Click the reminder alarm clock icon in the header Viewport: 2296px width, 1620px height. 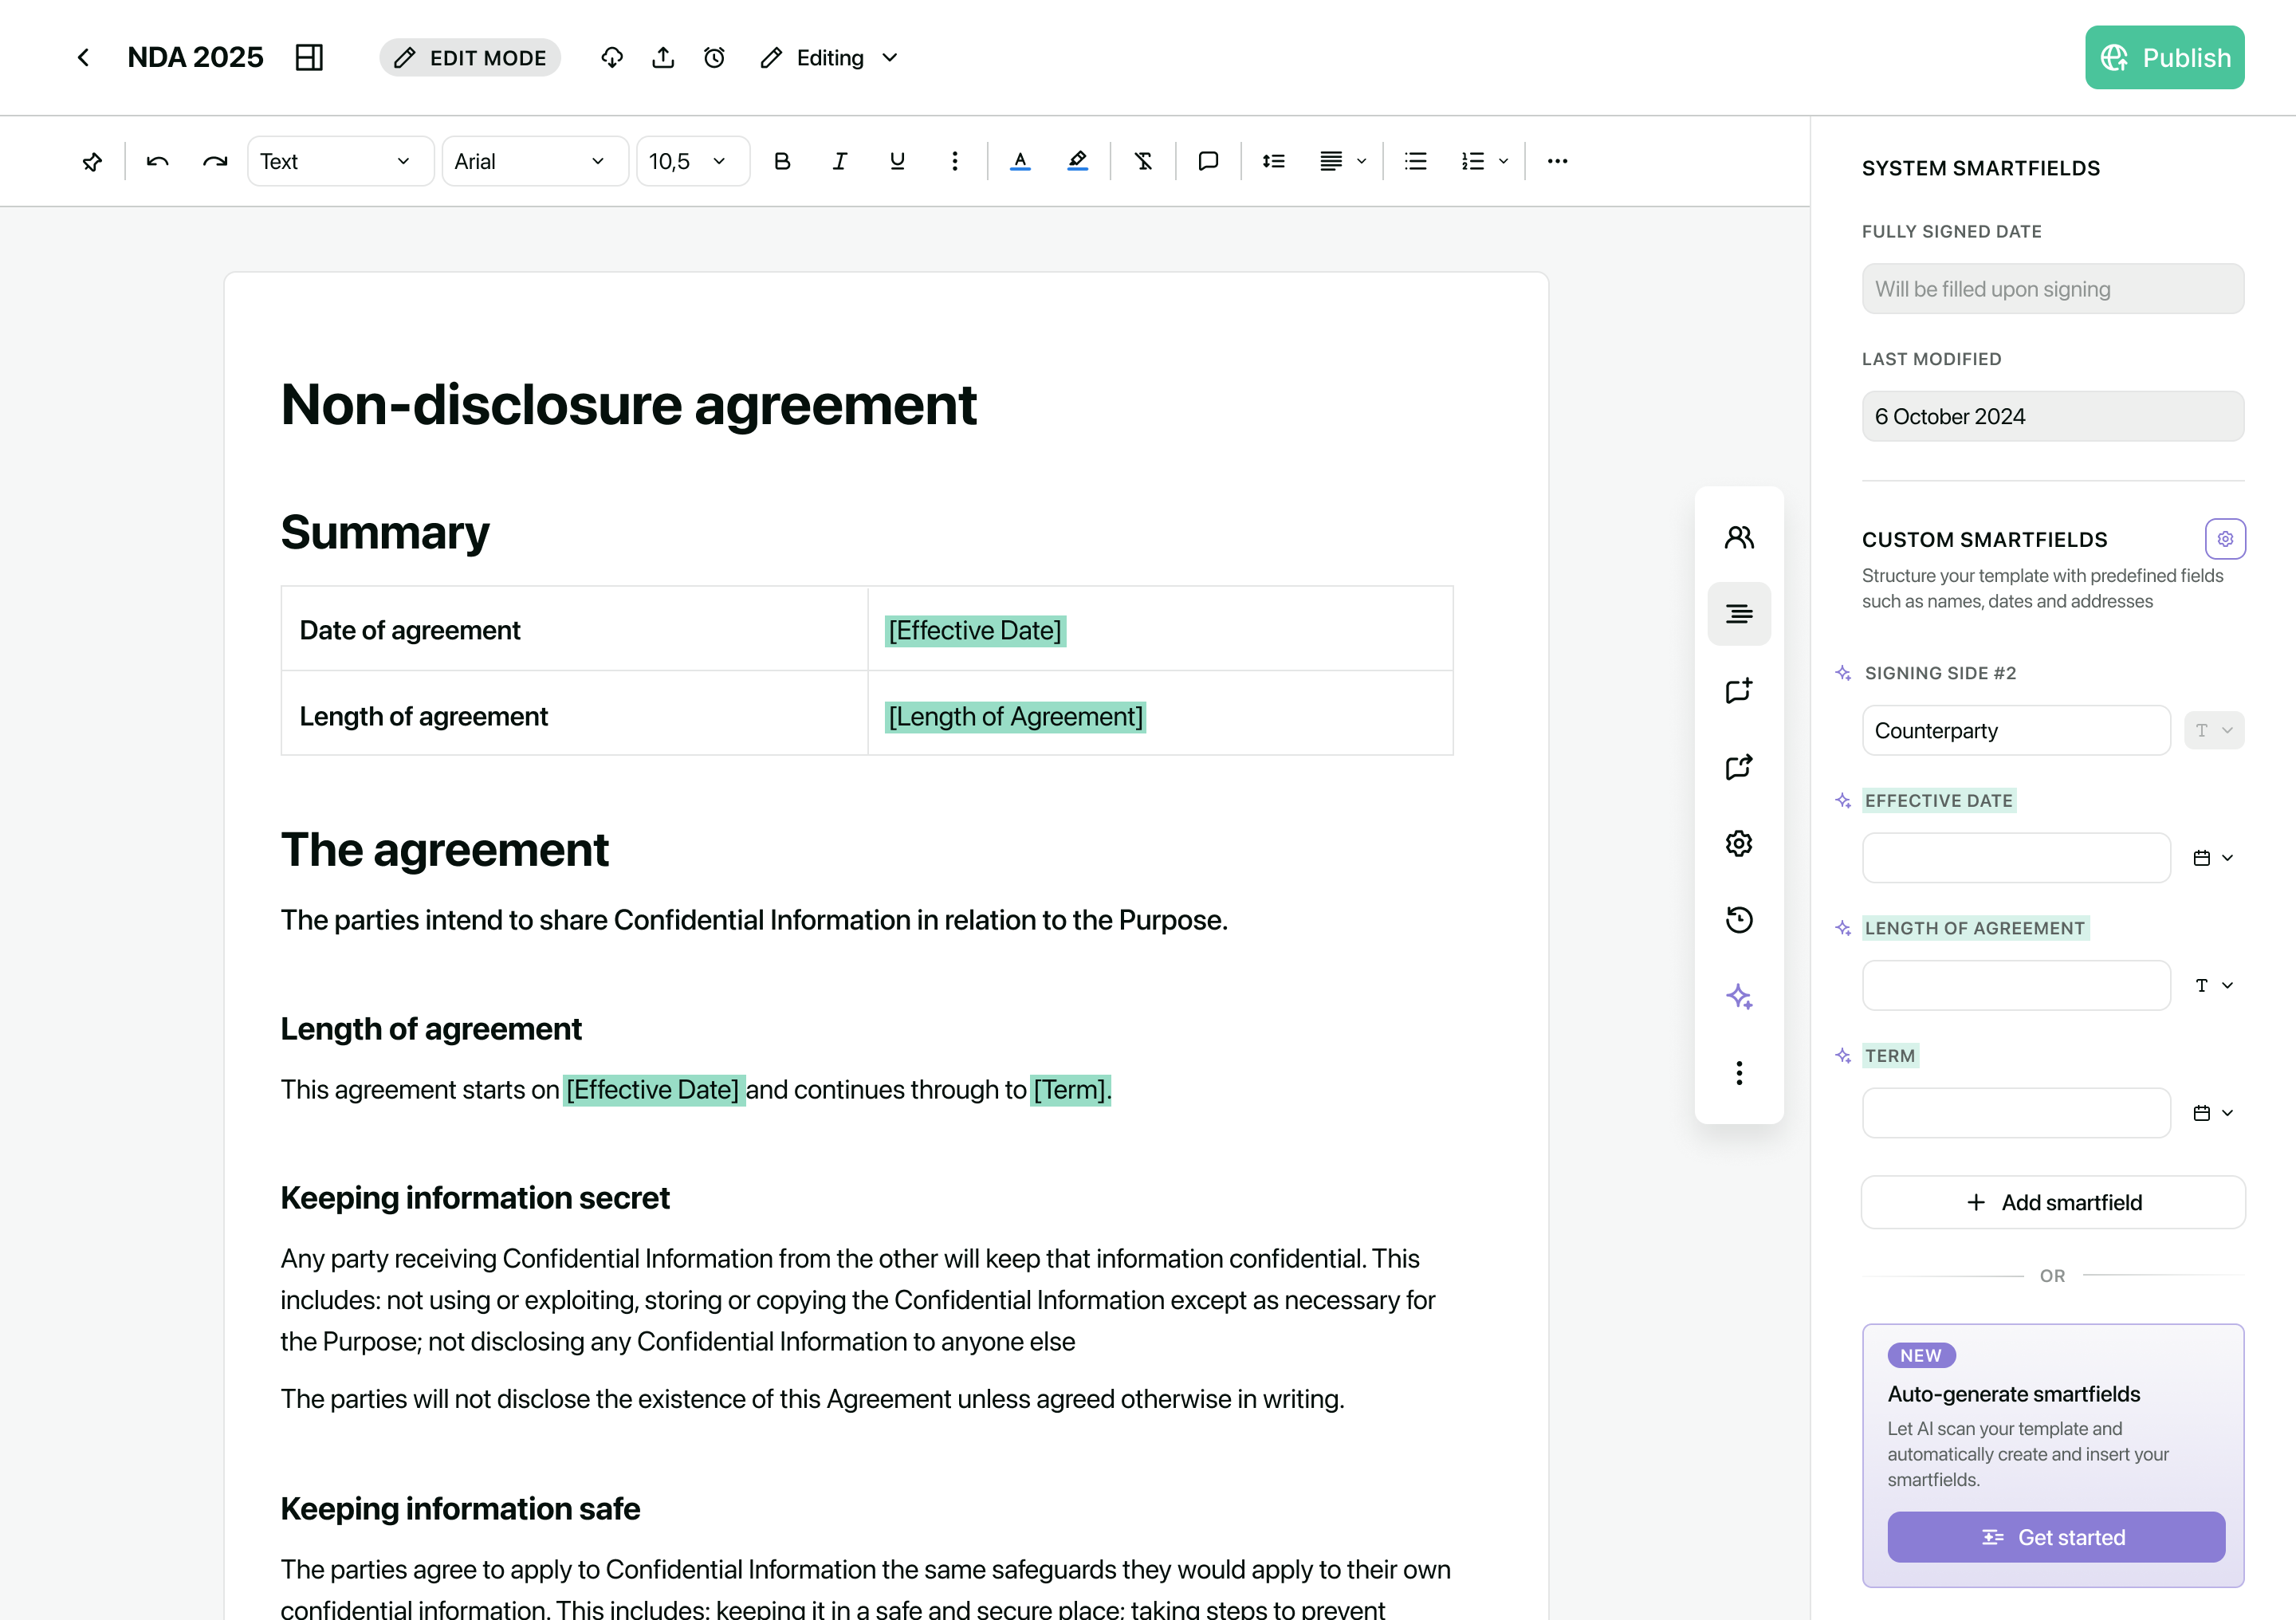click(x=714, y=58)
